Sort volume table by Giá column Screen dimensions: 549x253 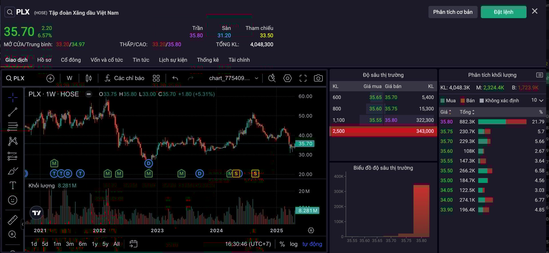pyautogui.click(x=445, y=112)
